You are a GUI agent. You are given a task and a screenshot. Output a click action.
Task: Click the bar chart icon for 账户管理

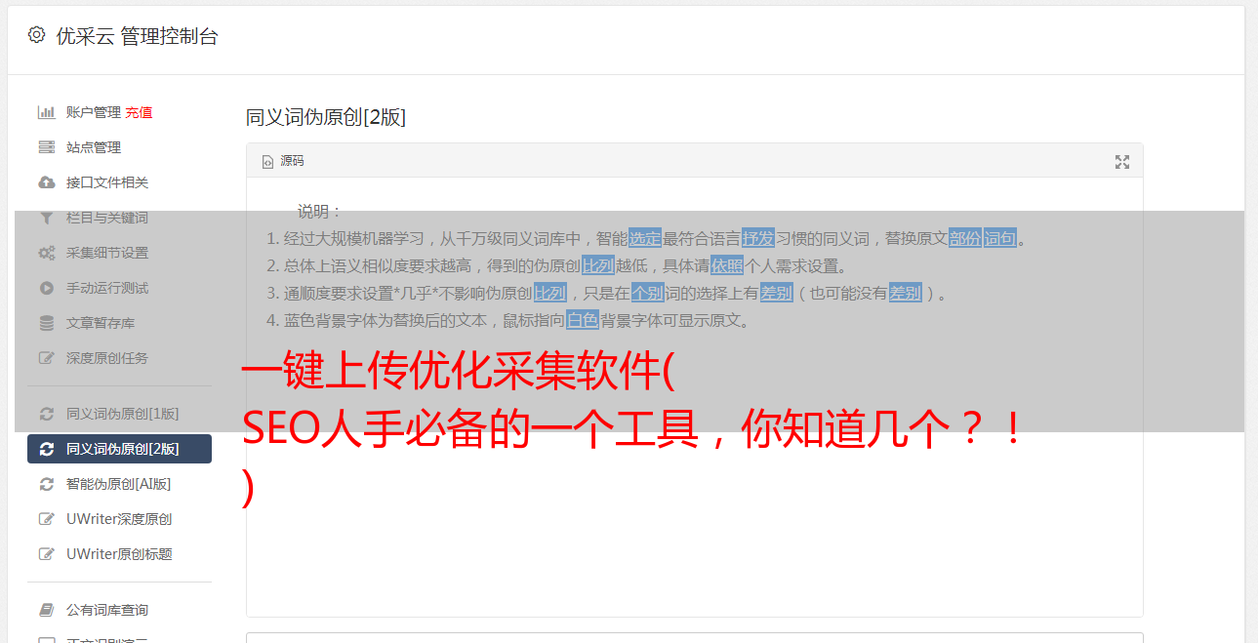tap(46, 112)
